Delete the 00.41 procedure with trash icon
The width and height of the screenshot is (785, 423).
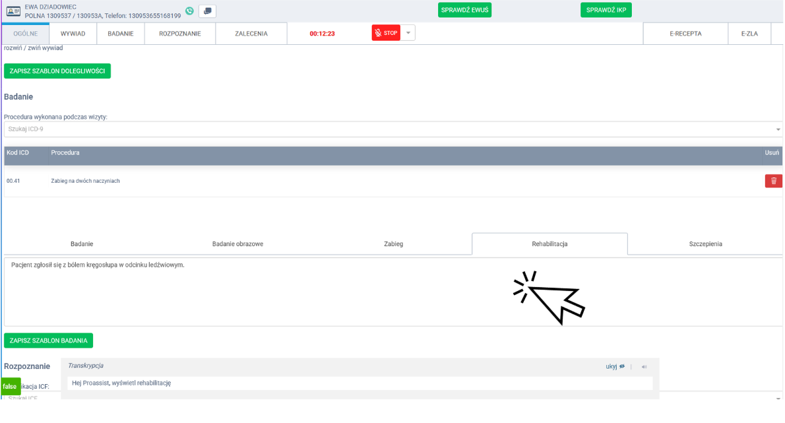tap(773, 181)
